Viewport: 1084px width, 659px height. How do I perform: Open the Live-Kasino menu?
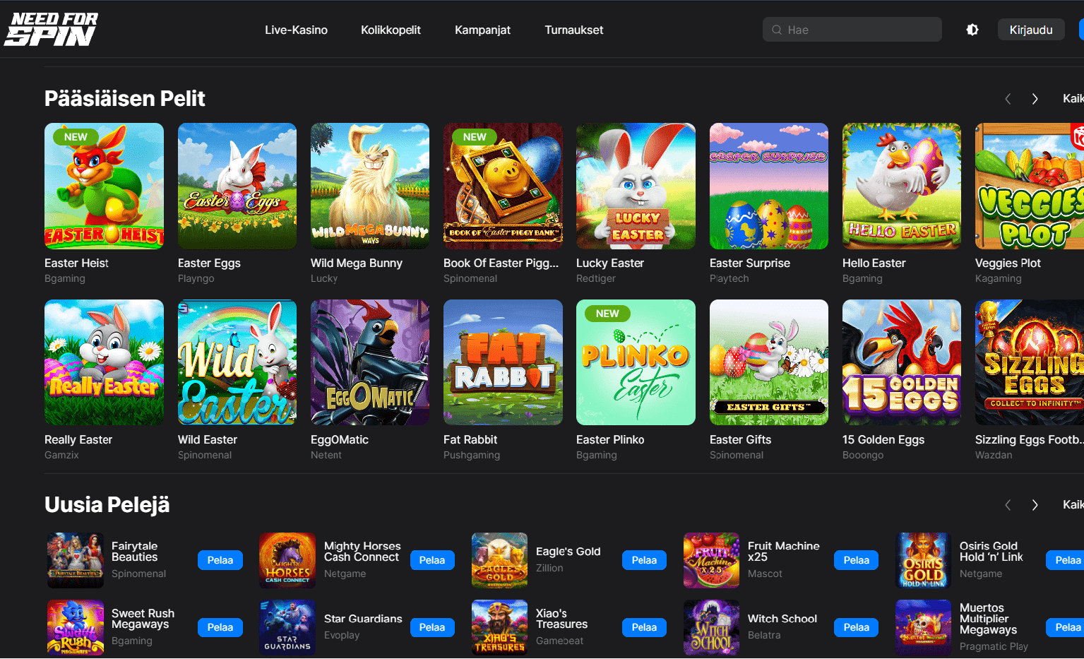296,30
